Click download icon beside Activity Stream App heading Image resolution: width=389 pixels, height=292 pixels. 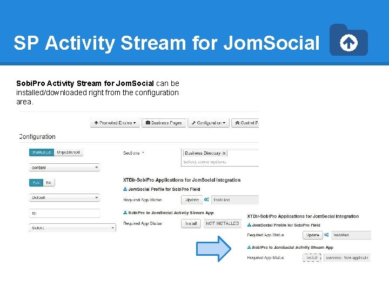[x=125, y=213]
